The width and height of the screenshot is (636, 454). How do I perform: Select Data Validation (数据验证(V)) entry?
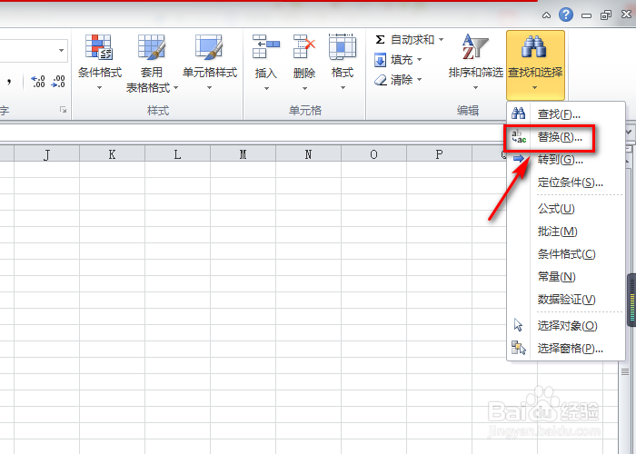coord(566,300)
